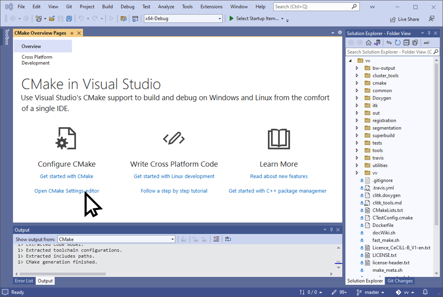Click Get started with C++ package manager link

point(277,191)
